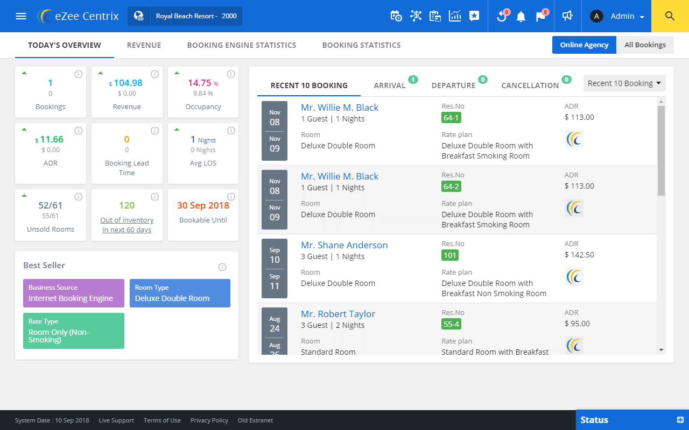This screenshot has width=689, height=430.
Task: Click the flag icon with badge 8
Action: [540, 16]
